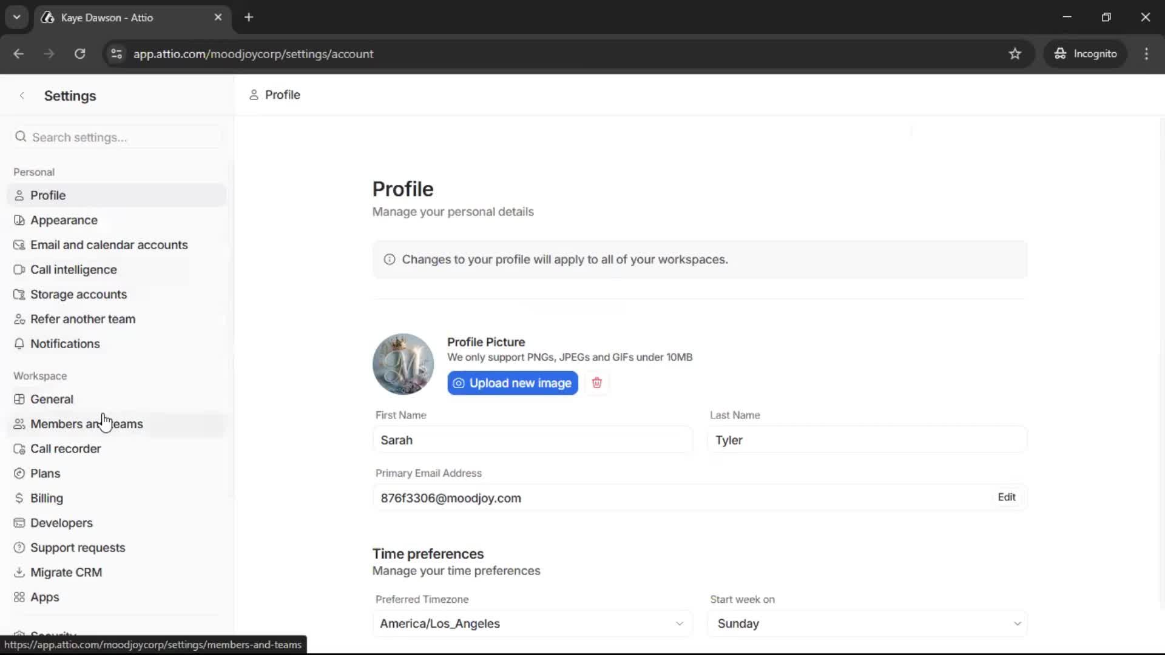This screenshot has width=1165, height=655.
Task: Open Email and calendar accounts settings
Action: click(109, 244)
